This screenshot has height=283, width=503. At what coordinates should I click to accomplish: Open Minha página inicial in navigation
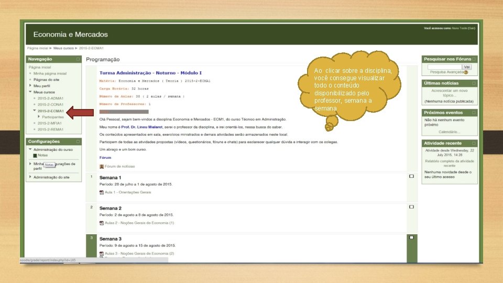tap(50, 73)
